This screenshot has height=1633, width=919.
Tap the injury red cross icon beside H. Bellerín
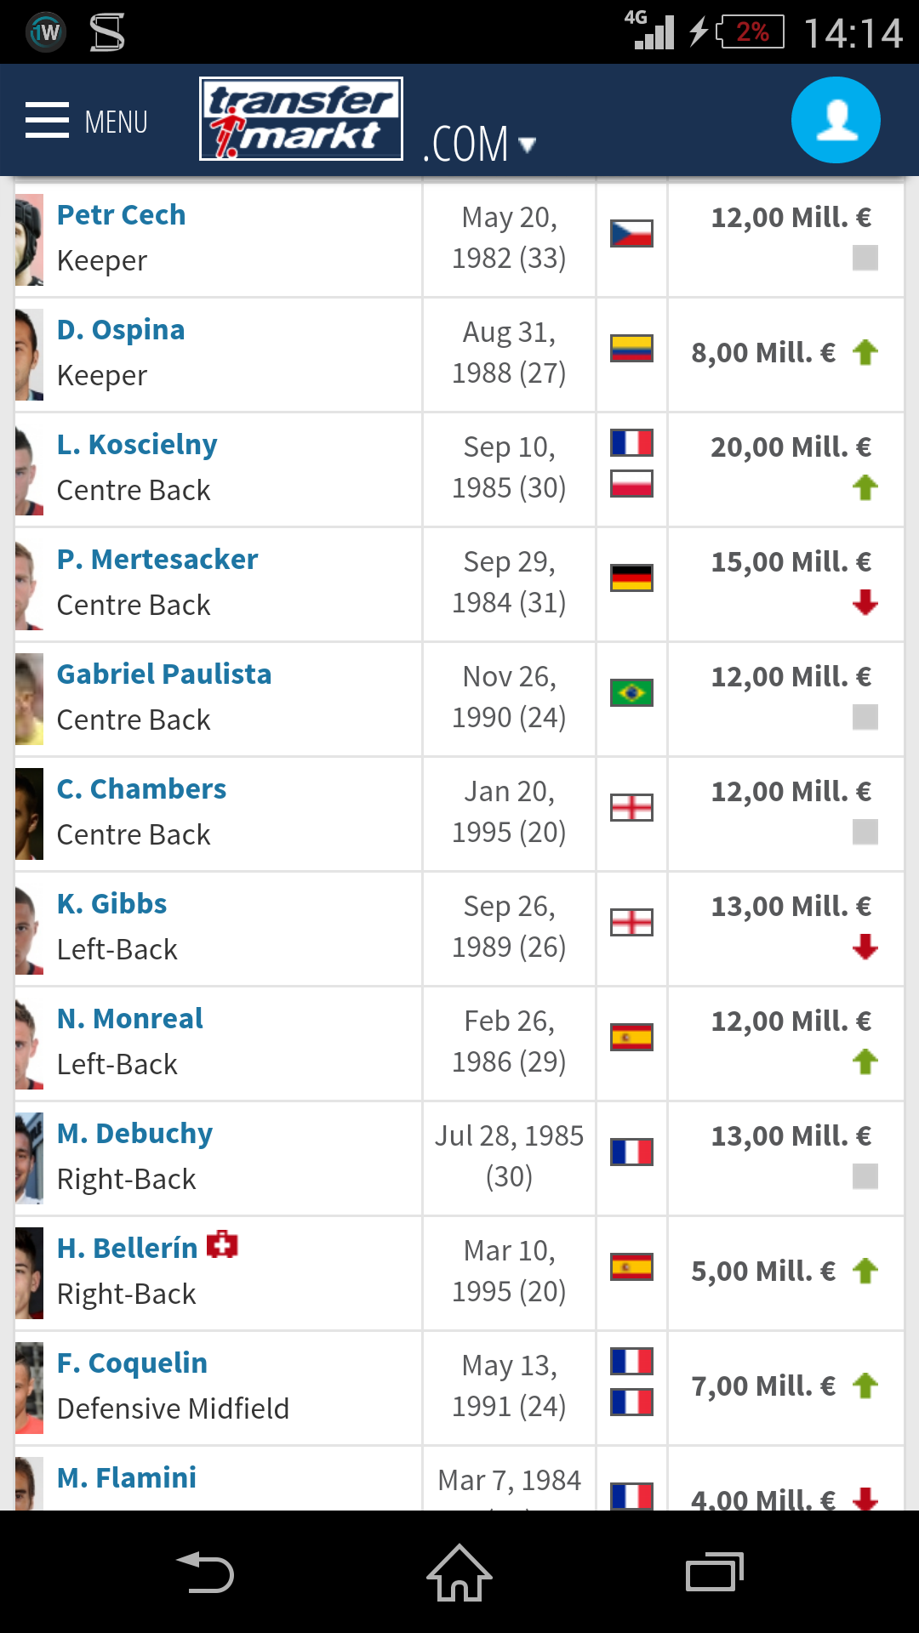[x=222, y=1245]
